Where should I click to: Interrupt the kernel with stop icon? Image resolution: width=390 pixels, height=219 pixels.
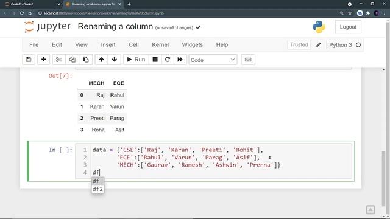[x=155, y=60]
